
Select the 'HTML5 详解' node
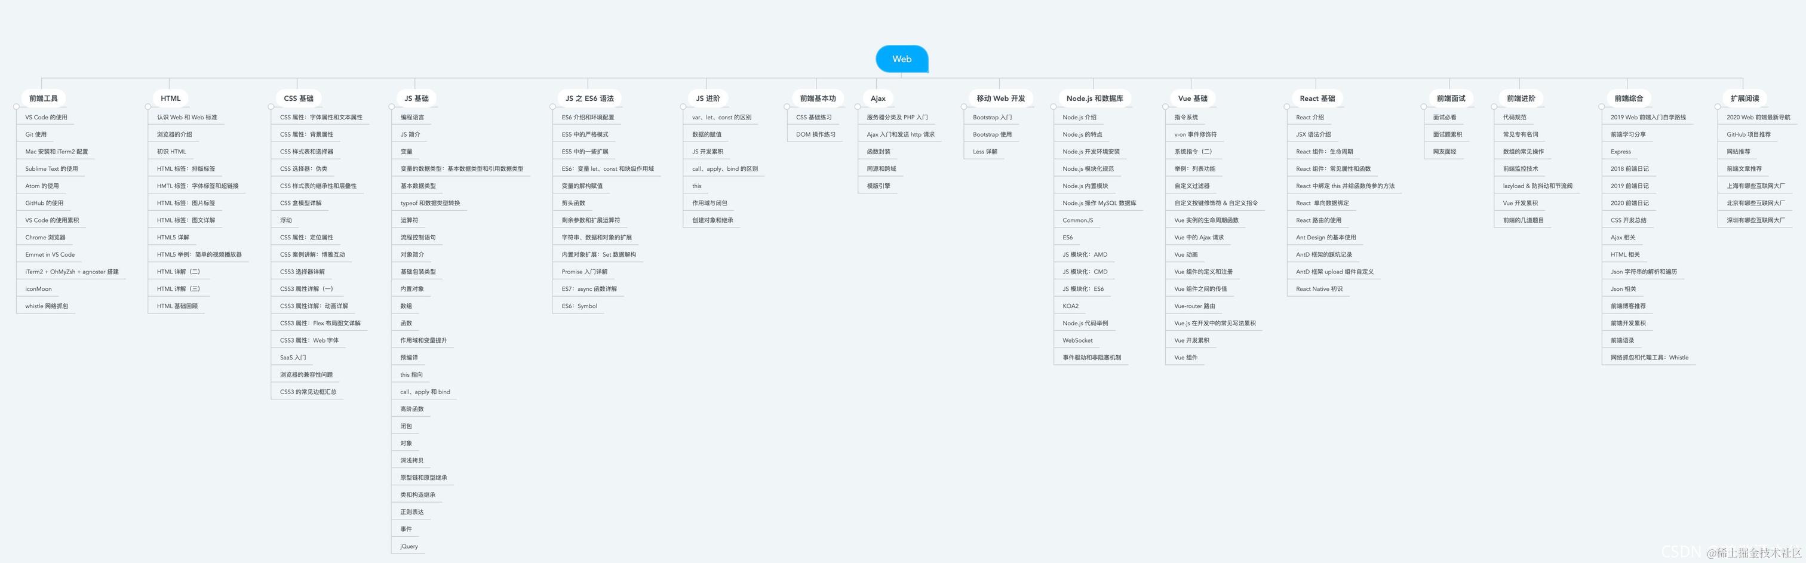click(x=173, y=238)
